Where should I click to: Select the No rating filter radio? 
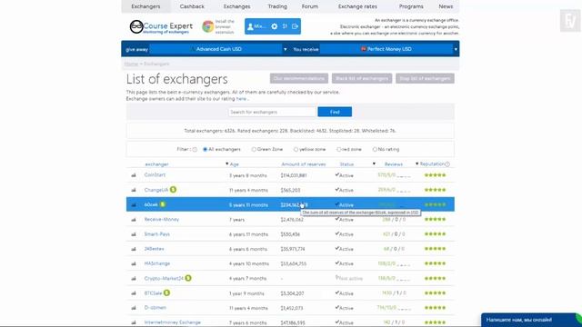pyautogui.click(x=375, y=149)
